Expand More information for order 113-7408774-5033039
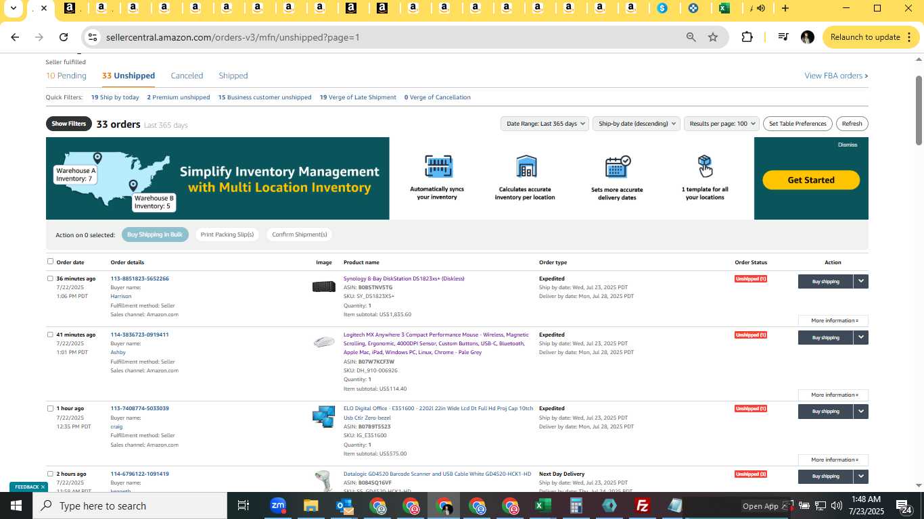The height and width of the screenshot is (519, 924). point(833,460)
